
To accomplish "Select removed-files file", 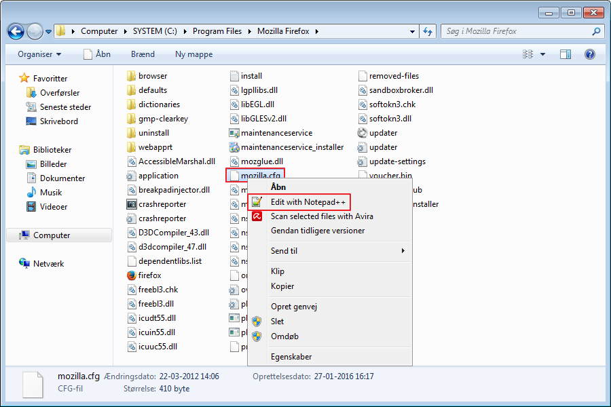I will tap(388, 75).
